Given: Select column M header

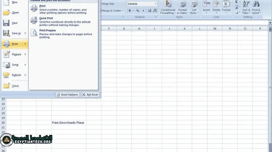Looking at the screenshot, I should pyautogui.click(x=215, y=29).
